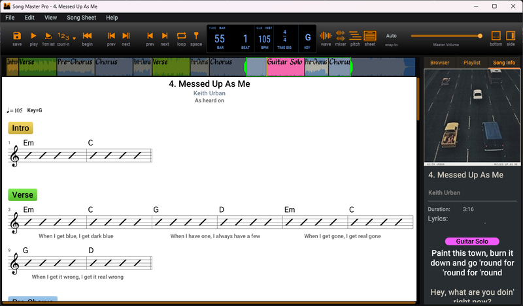Show the pitch view
The height and width of the screenshot is (306, 523).
point(355,36)
